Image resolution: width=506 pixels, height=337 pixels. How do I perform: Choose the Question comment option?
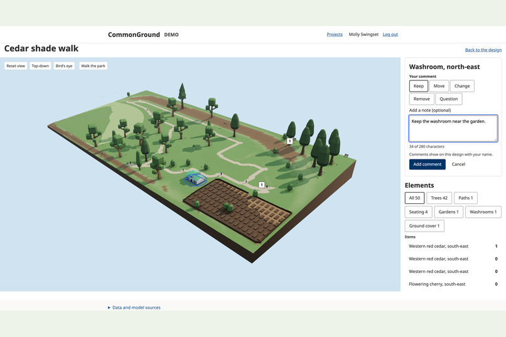pos(449,99)
